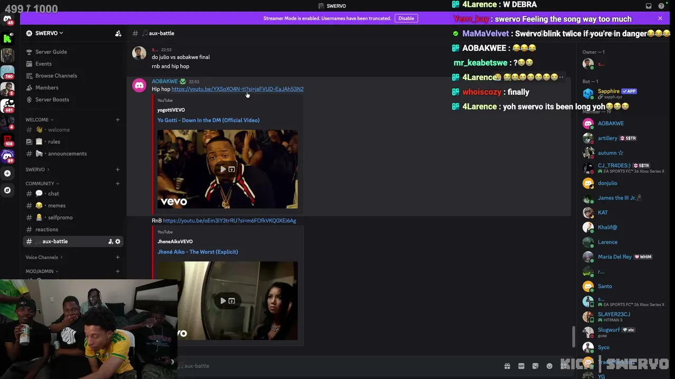Select member SLAYER23CJ in member list

tap(621, 316)
